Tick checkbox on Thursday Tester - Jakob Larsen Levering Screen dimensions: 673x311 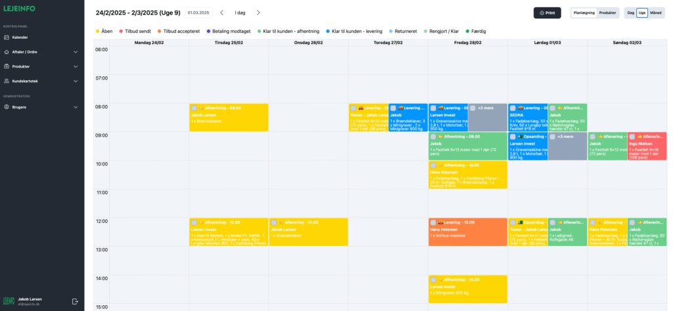pyautogui.click(x=353, y=108)
